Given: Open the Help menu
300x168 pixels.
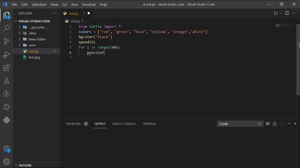Looking at the screenshot, I should 103,4.
